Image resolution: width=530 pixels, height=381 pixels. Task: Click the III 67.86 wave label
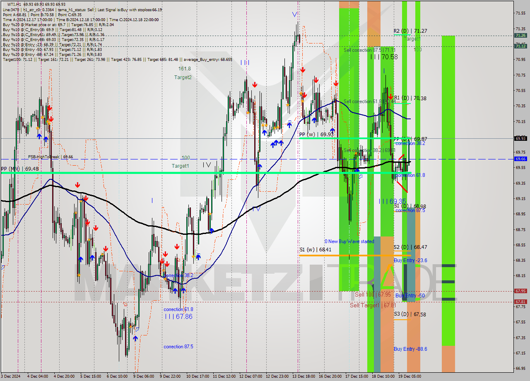(x=178, y=316)
